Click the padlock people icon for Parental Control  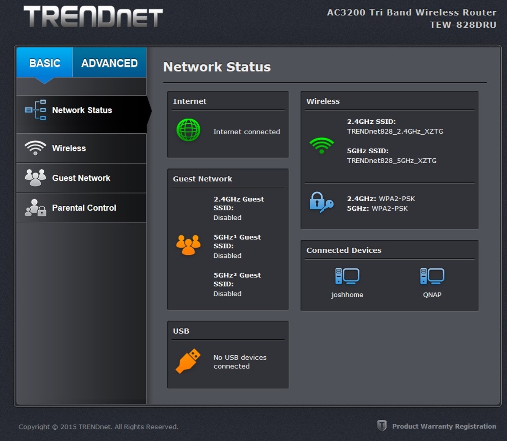pos(36,208)
